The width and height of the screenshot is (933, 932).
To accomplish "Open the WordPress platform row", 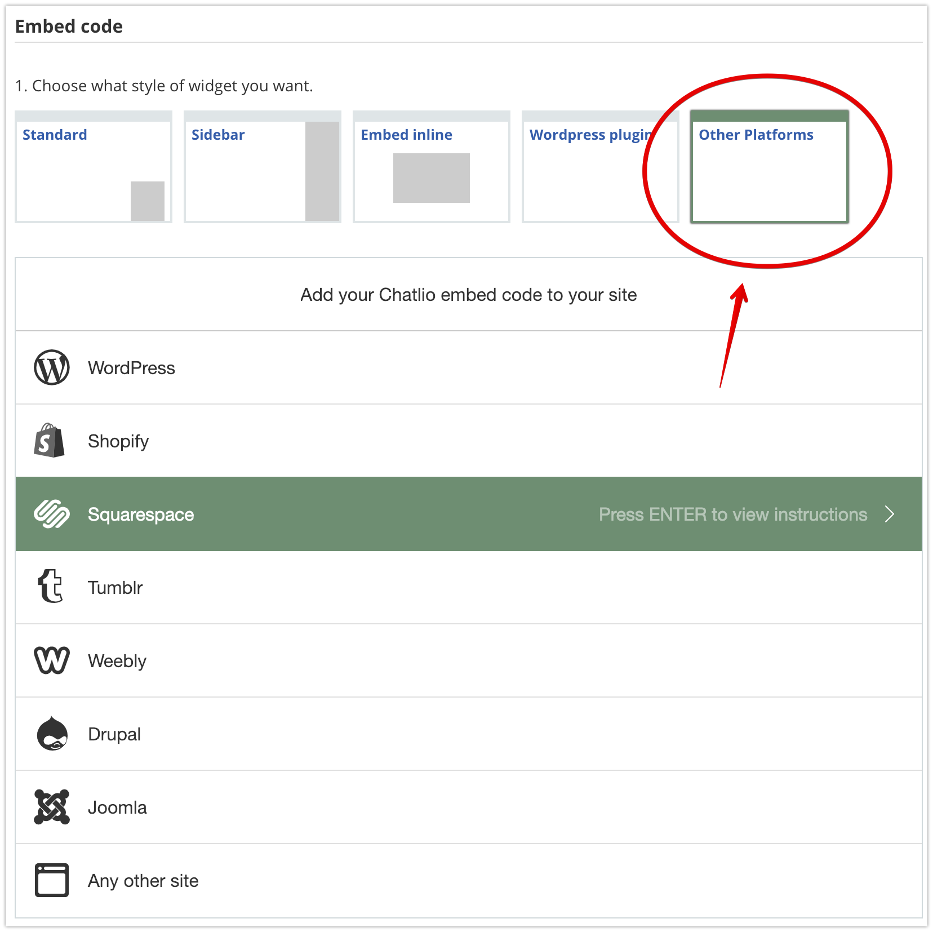I will pos(469,368).
